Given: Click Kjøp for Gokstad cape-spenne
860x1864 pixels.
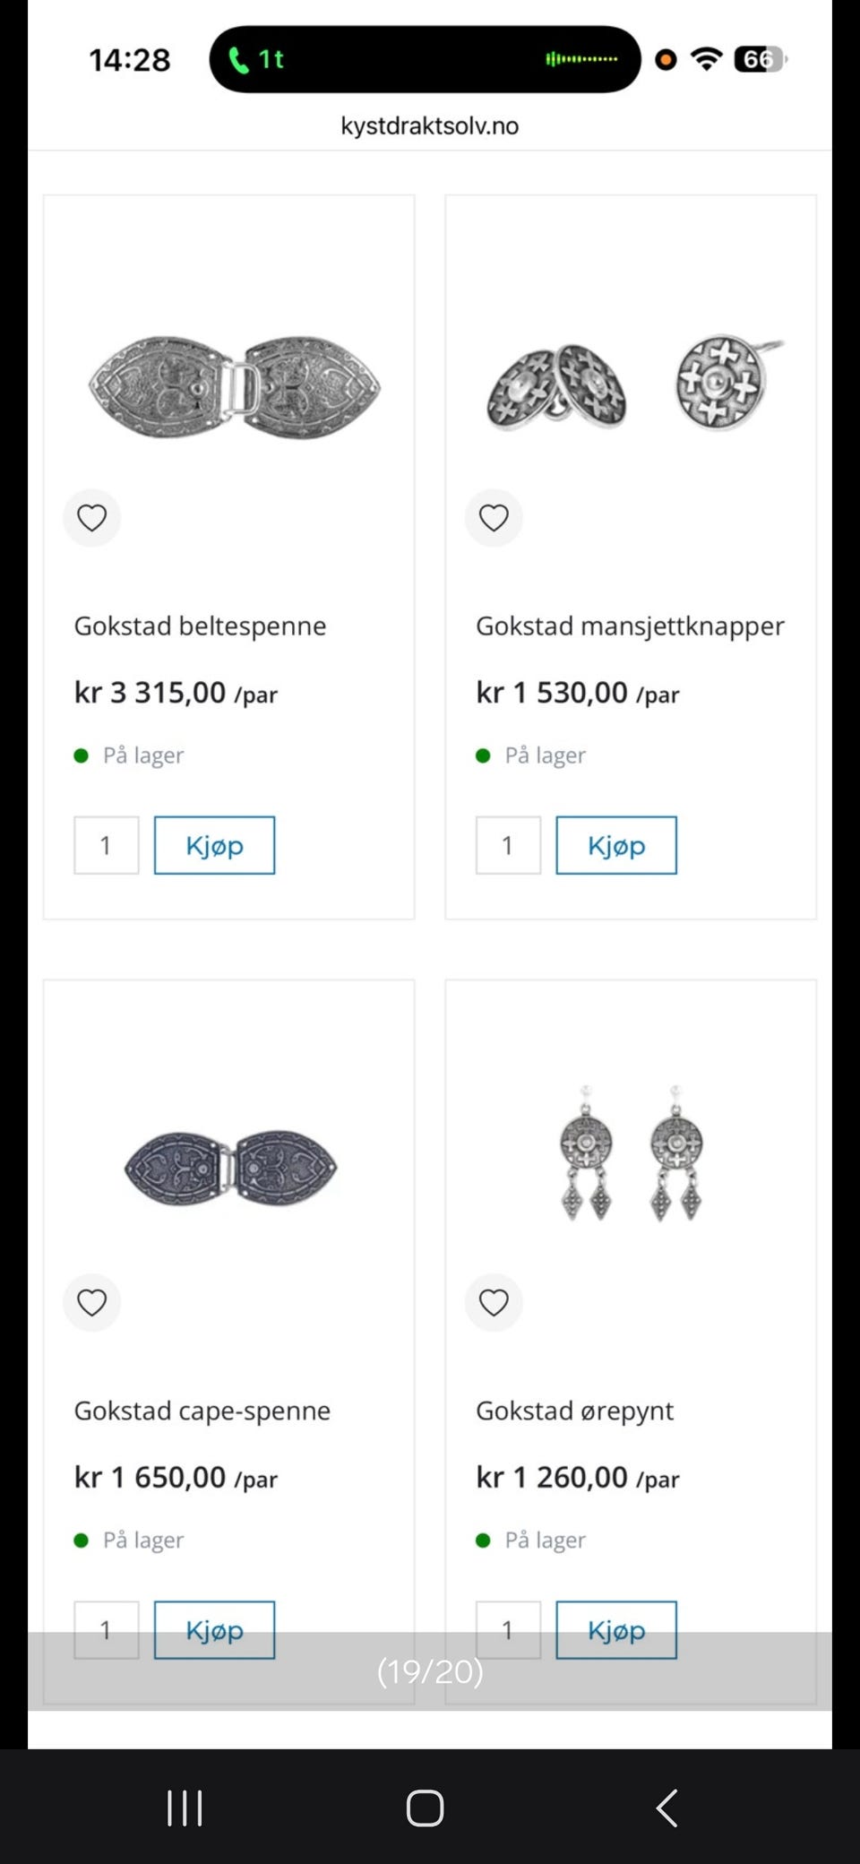Looking at the screenshot, I should (214, 1630).
